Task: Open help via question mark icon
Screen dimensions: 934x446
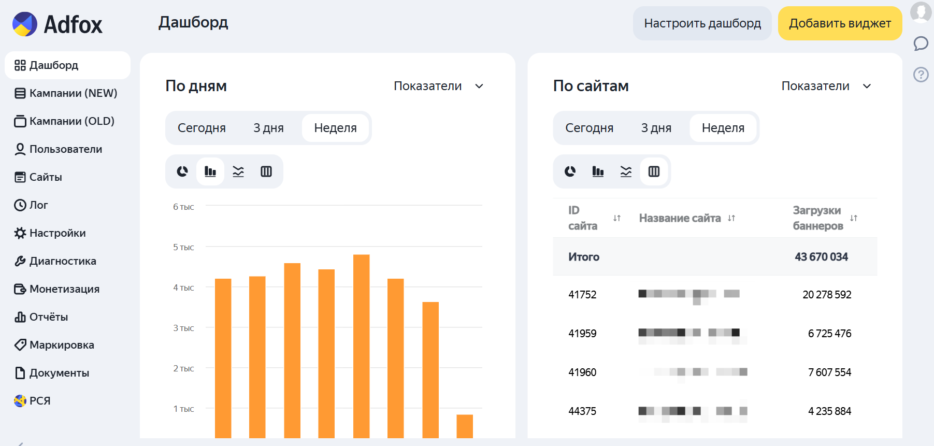Action: click(x=921, y=75)
